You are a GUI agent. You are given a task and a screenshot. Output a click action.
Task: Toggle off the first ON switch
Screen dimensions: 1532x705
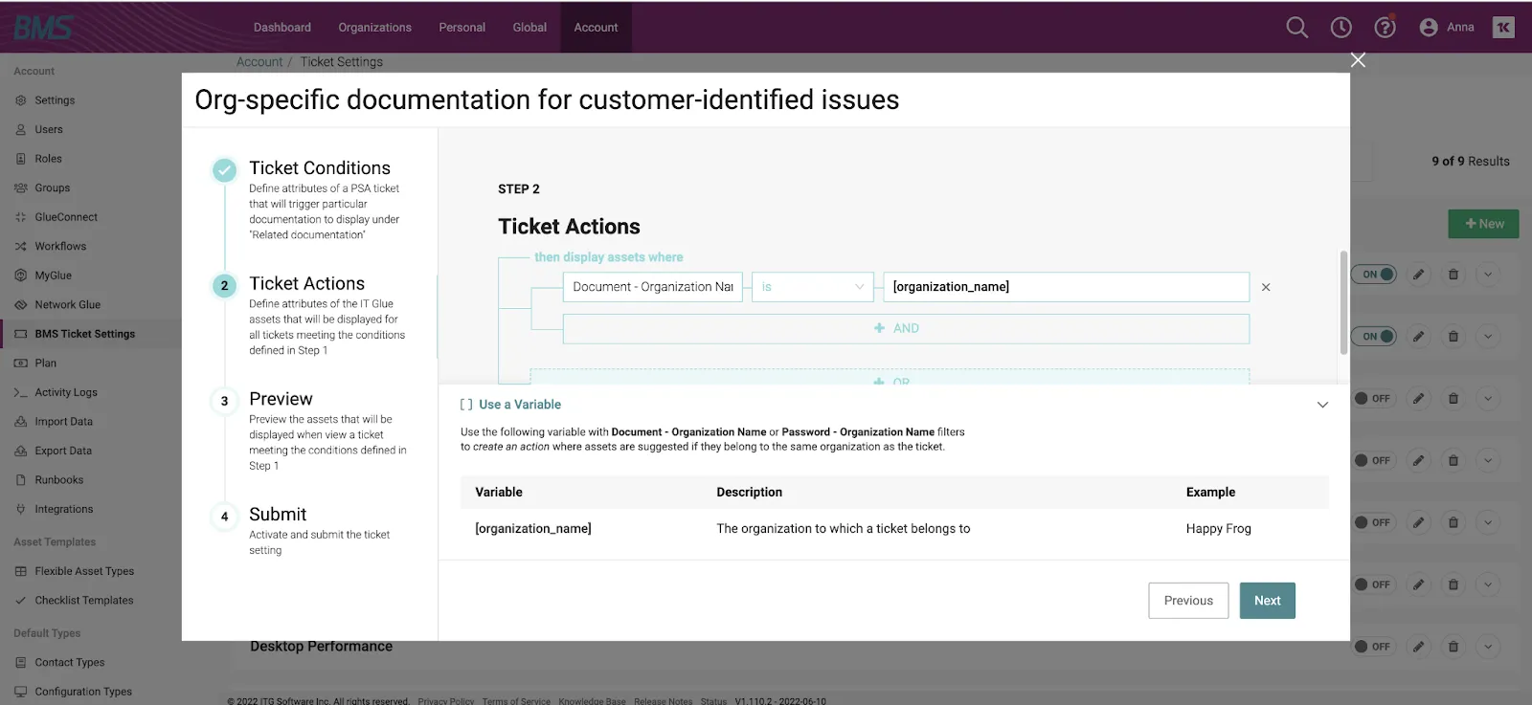(x=1376, y=275)
